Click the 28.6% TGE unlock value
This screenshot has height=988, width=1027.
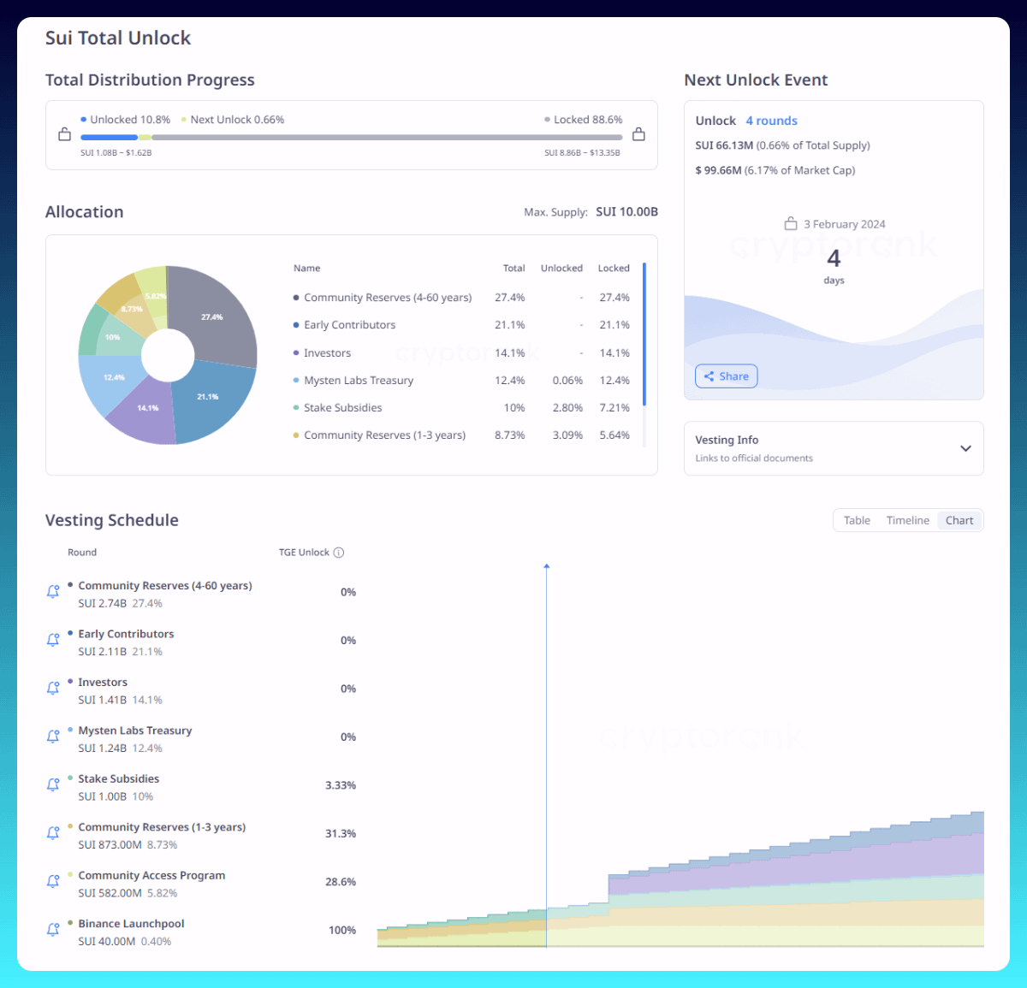(341, 882)
